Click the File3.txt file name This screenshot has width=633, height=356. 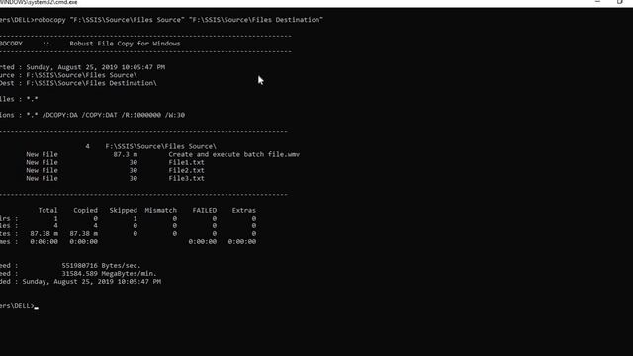click(187, 178)
